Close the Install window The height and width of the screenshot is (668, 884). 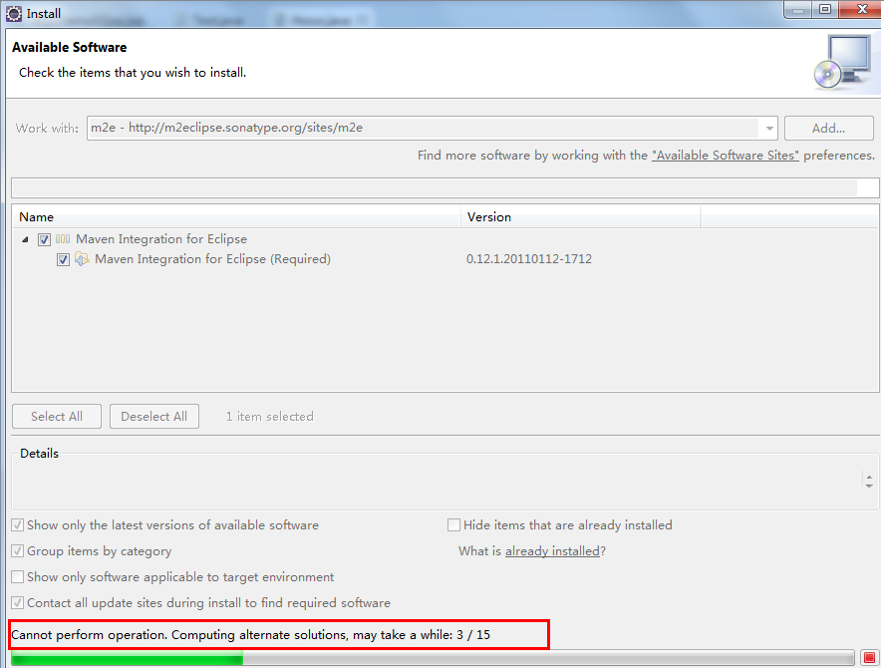(x=861, y=10)
